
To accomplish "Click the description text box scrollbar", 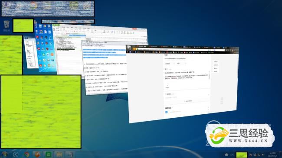I will (x=209, y=75).
